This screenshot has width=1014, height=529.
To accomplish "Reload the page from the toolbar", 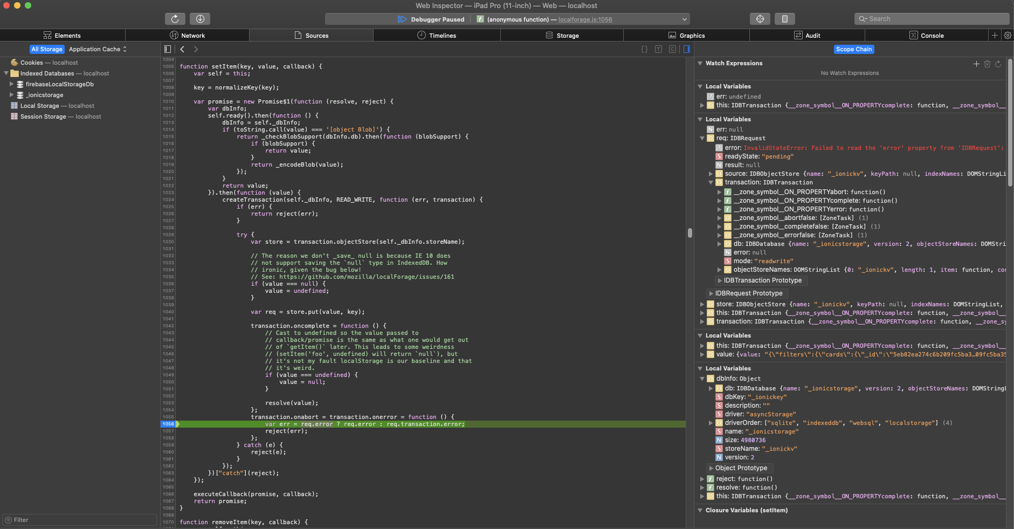I will pos(175,18).
